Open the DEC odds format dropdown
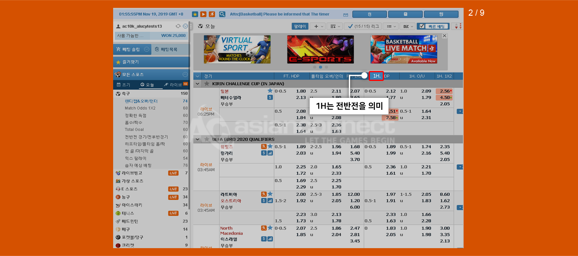578x256 pixels. pos(407,26)
